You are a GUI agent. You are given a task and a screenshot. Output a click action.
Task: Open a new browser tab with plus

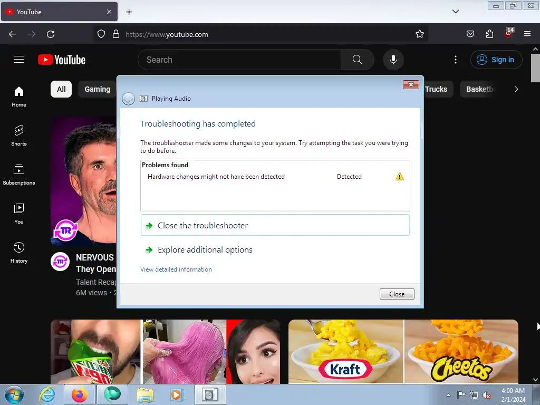(x=129, y=12)
